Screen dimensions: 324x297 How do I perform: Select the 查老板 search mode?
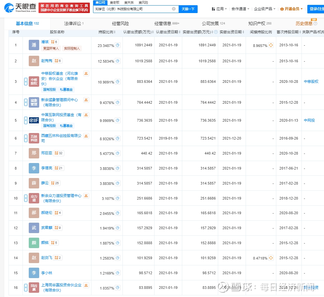tap(115, 3)
